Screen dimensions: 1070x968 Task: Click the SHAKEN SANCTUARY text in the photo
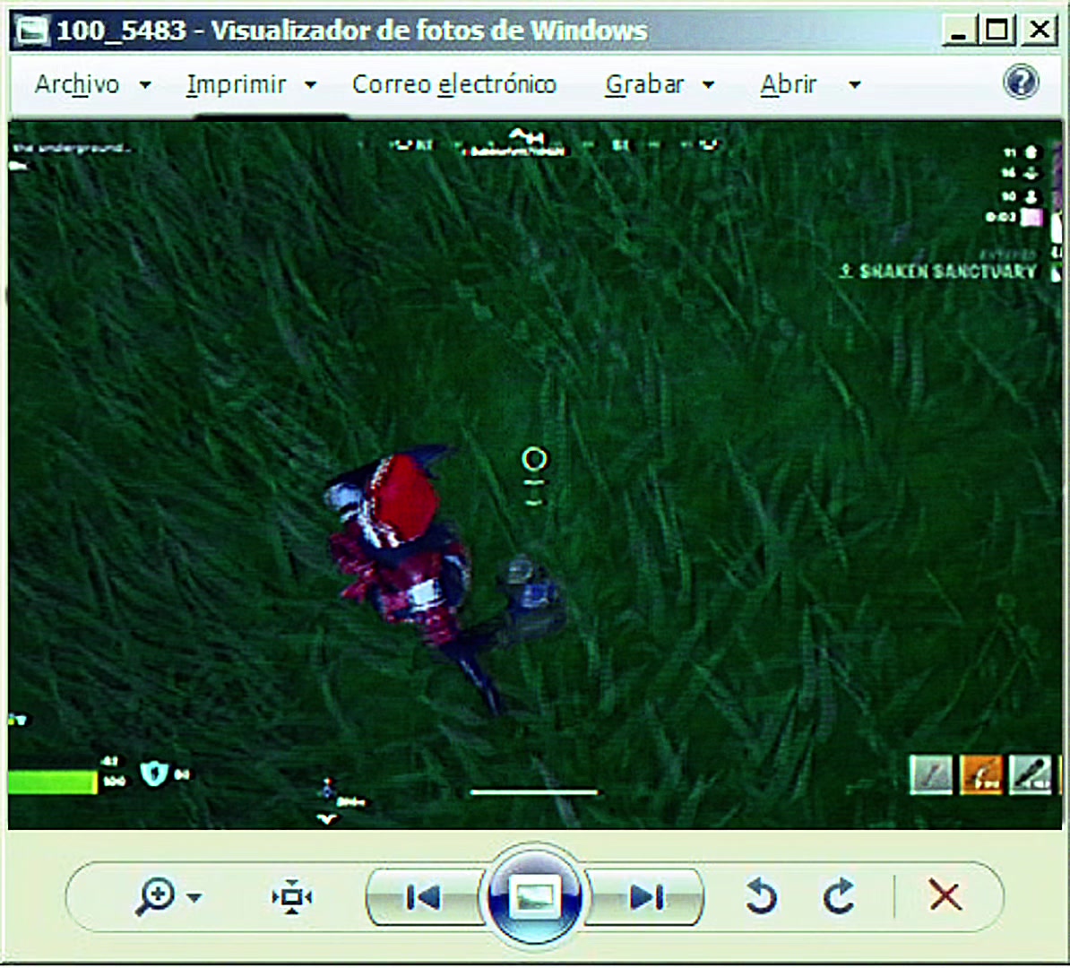click(x=947, y=272)
